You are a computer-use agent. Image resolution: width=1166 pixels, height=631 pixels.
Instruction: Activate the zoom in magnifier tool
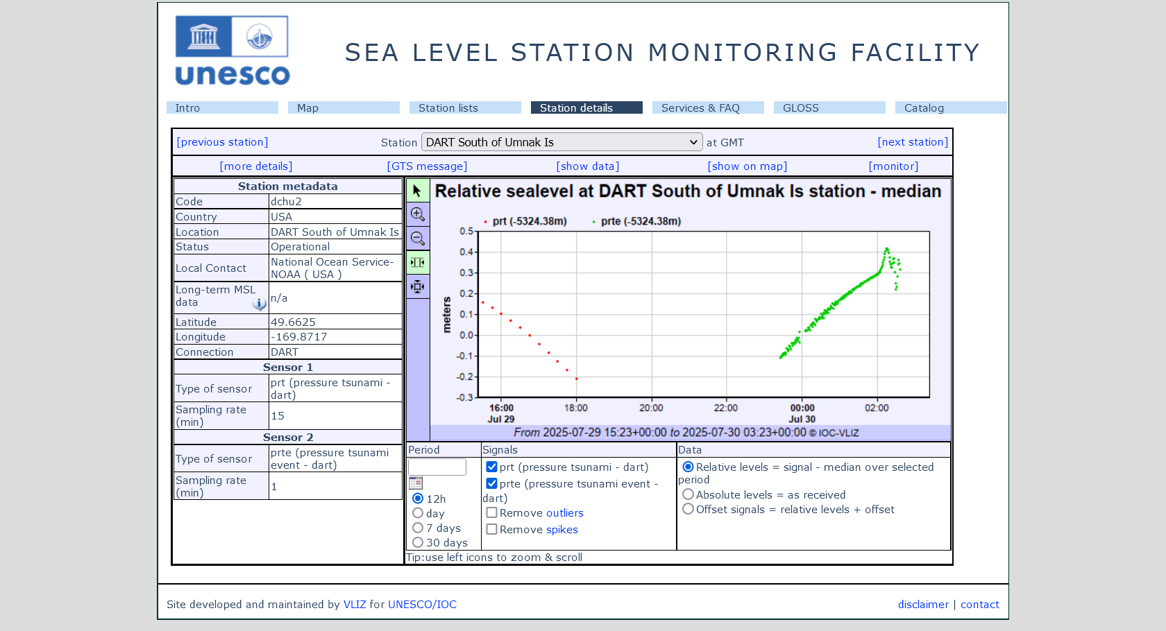418,214
